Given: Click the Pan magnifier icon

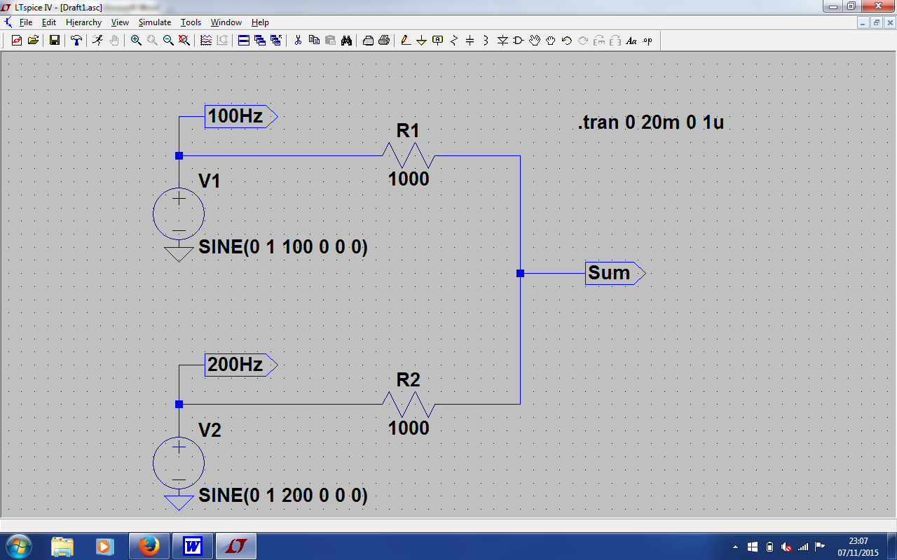Looking at the screenshot, I should click(152, 41).
